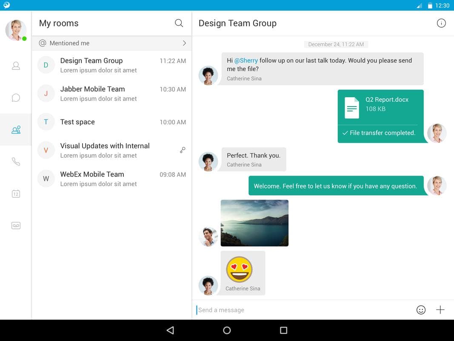Viewport: 454px width, 341px height.
Task: Tap the plus attachment icon
Action: point(440,310)
